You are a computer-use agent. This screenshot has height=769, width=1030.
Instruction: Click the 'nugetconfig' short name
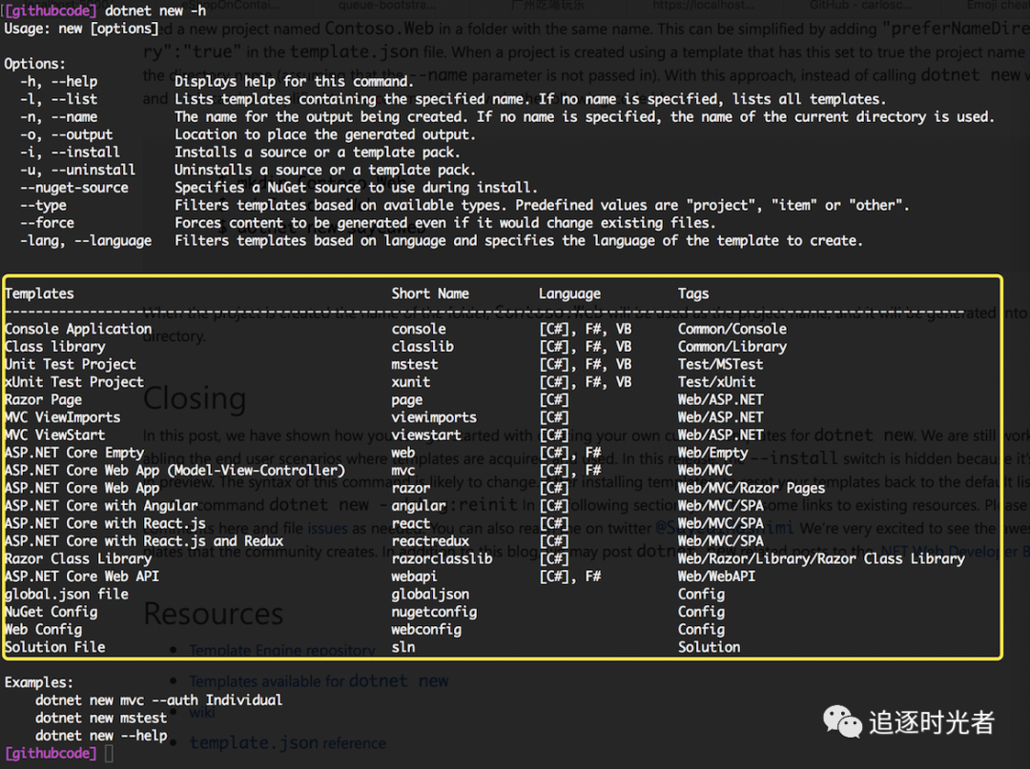[x=434, y=612]
